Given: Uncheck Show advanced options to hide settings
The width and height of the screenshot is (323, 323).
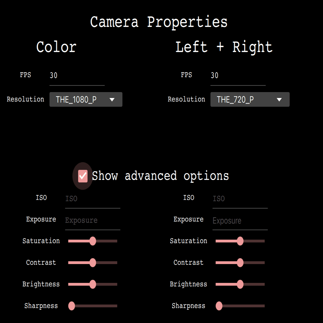Looking at the screenshot, I should coord(82,176).
